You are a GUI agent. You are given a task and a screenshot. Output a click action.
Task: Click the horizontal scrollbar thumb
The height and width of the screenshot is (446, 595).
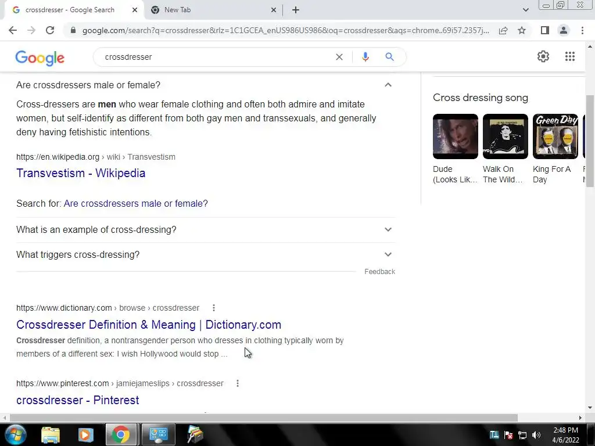pos(264,418)
